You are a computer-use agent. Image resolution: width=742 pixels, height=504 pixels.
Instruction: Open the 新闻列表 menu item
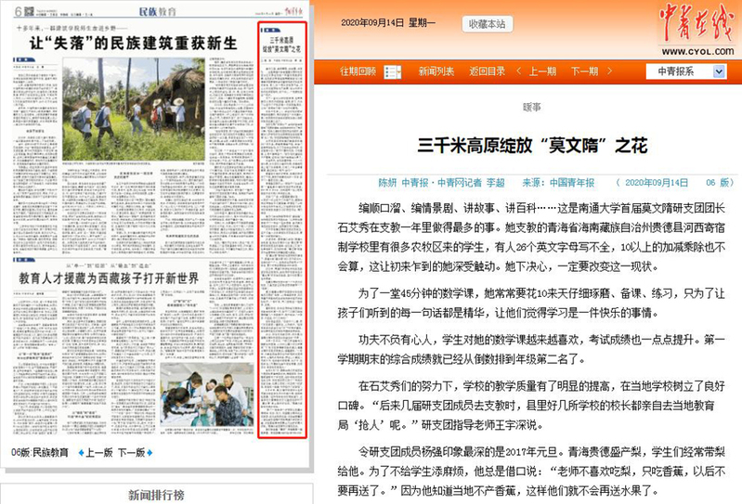[436, 71]
